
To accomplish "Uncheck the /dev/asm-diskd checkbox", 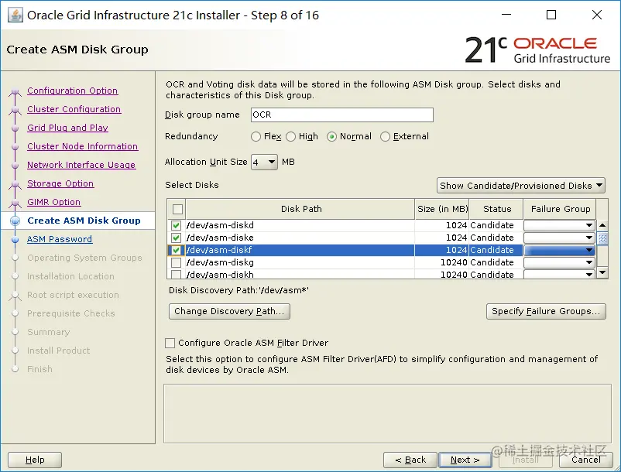I will 177,225.
